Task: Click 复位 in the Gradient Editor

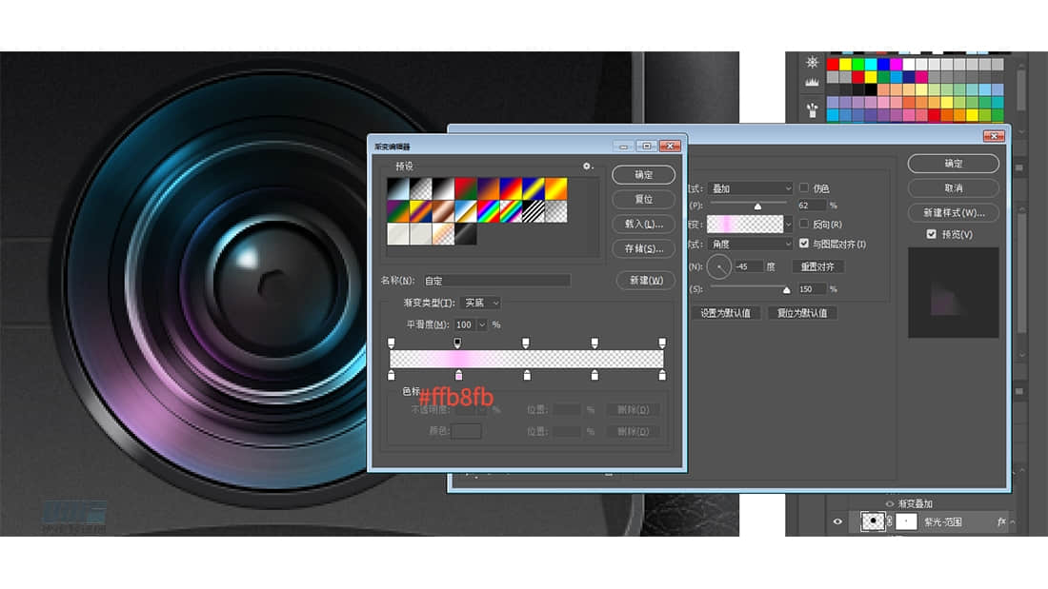Action: click(x=644, y=199)
